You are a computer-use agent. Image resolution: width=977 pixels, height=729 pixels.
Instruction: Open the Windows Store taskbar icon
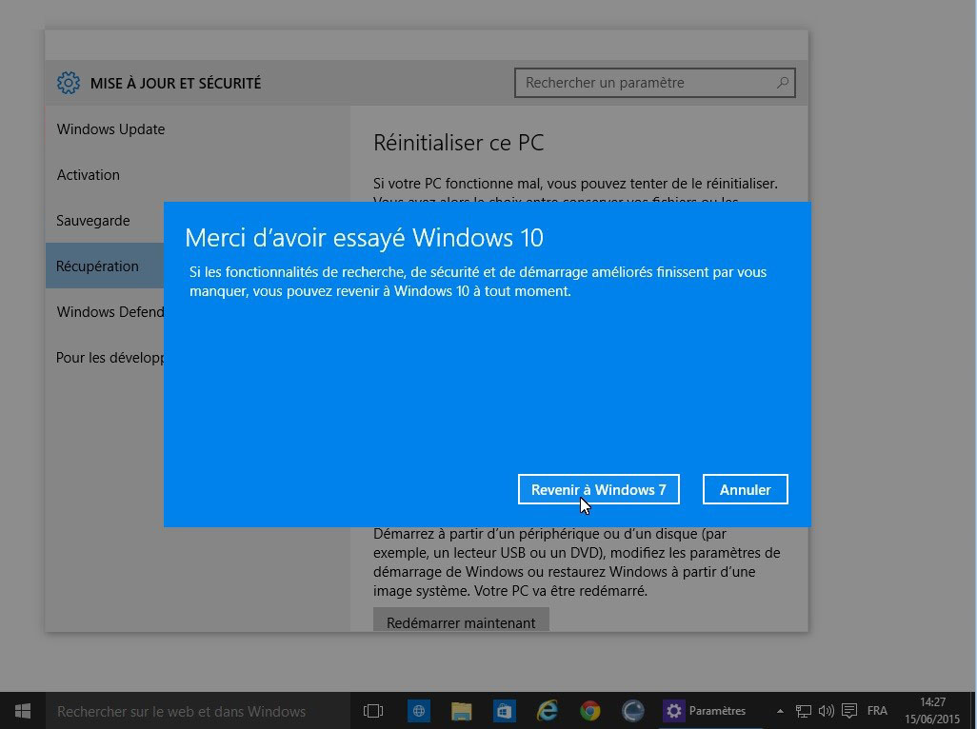504,710
